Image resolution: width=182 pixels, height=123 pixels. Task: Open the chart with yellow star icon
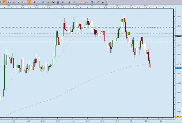click(x=34, y=2)
